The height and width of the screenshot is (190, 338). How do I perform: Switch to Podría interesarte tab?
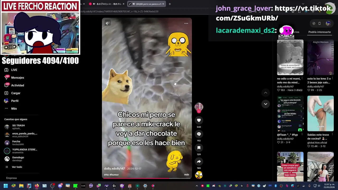[320, 32]
